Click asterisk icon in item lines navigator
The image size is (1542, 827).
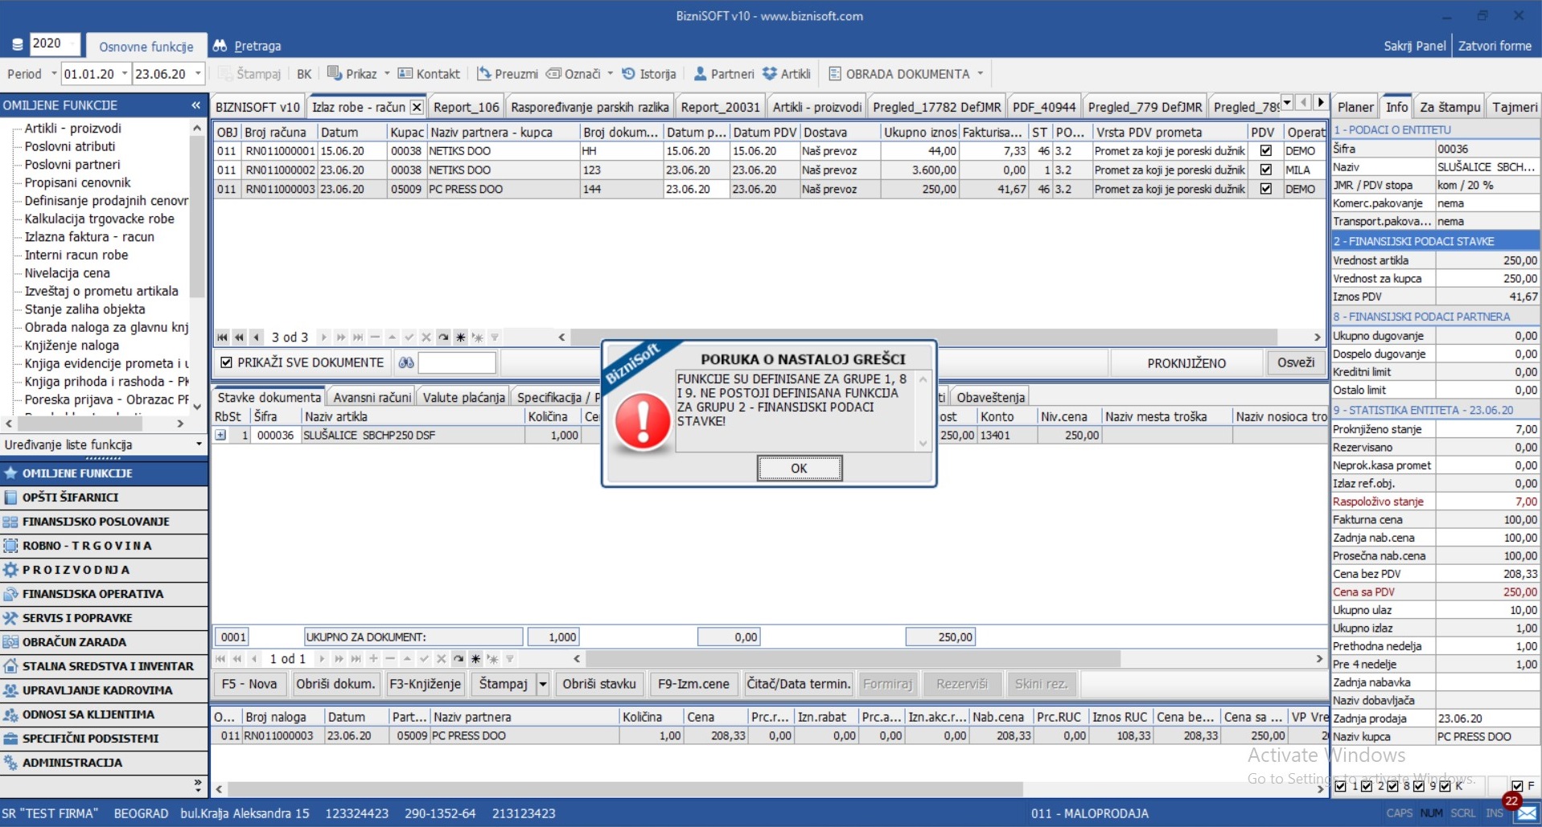coord(475,659)
